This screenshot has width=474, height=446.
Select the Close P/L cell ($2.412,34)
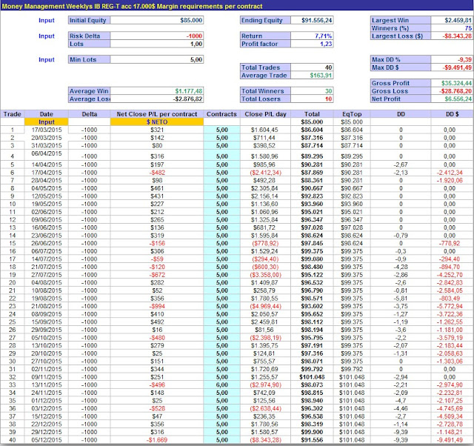click(x=265, y=173)
